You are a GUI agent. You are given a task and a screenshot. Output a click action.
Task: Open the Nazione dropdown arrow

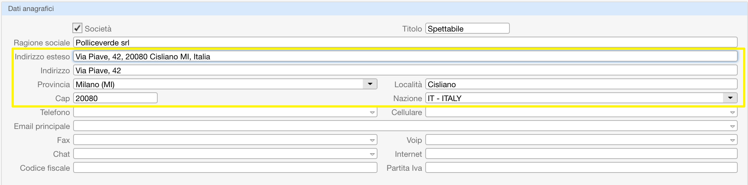click(730, 98)
